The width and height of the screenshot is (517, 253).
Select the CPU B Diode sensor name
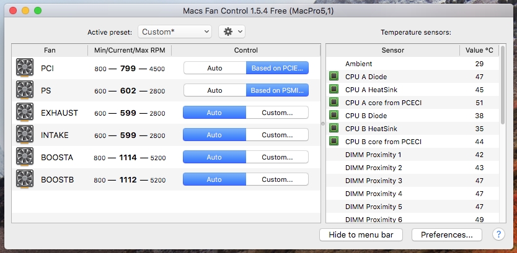coord(366,116)
